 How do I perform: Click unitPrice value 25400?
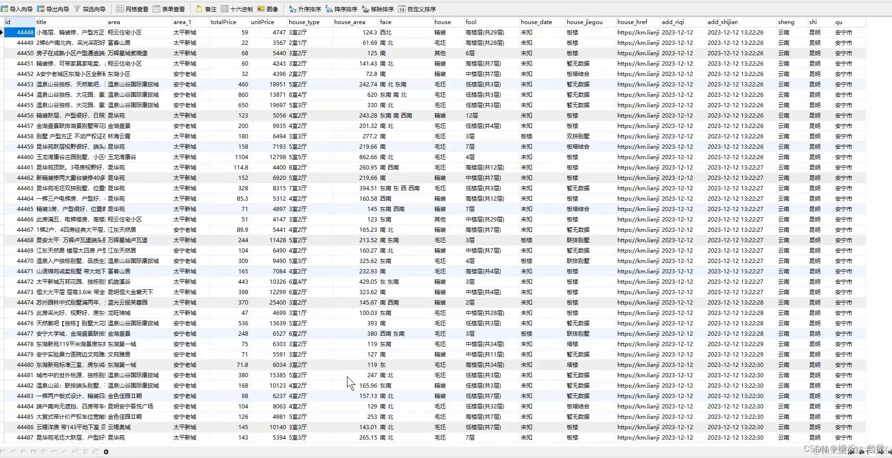[x=268, y=302]
